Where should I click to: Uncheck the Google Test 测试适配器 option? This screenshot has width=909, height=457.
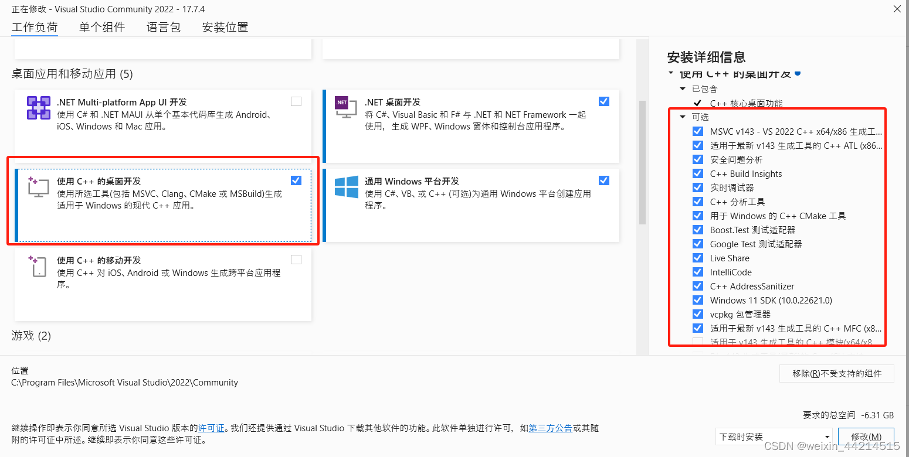point(698,244)
